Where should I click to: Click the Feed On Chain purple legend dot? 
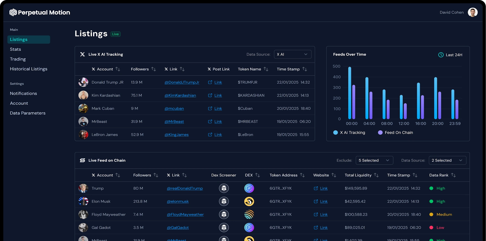click(380, 133)
